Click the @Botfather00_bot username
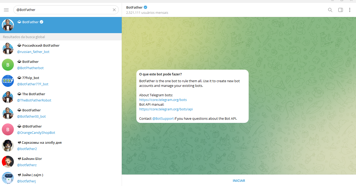Image resolution: width=356 pixels, height=186 pixels. (x=31, y=116)
